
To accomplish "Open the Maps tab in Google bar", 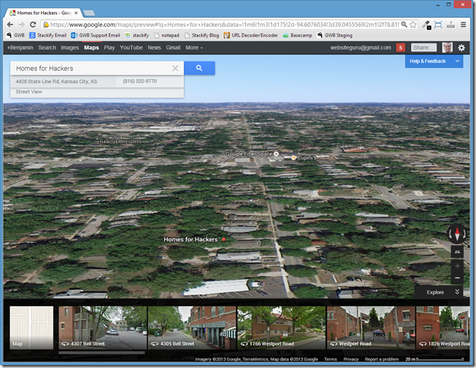I will tap(91, 47).
